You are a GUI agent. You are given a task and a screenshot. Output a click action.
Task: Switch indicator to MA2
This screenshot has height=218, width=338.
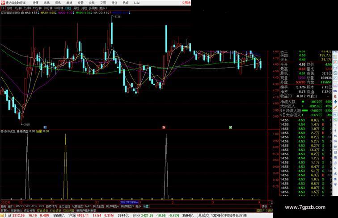pyautogui.click(x=88, y=206)
